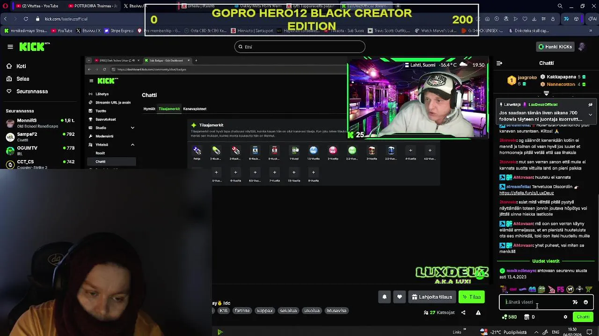Image resolution: width=599 pixels, height=336 pixels.
Task: Click Lahjoita tilaus gift button
Action: point(432,297)
